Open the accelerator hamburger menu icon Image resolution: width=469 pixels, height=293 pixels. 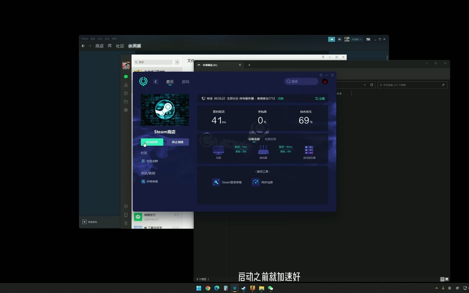(321, 75)
